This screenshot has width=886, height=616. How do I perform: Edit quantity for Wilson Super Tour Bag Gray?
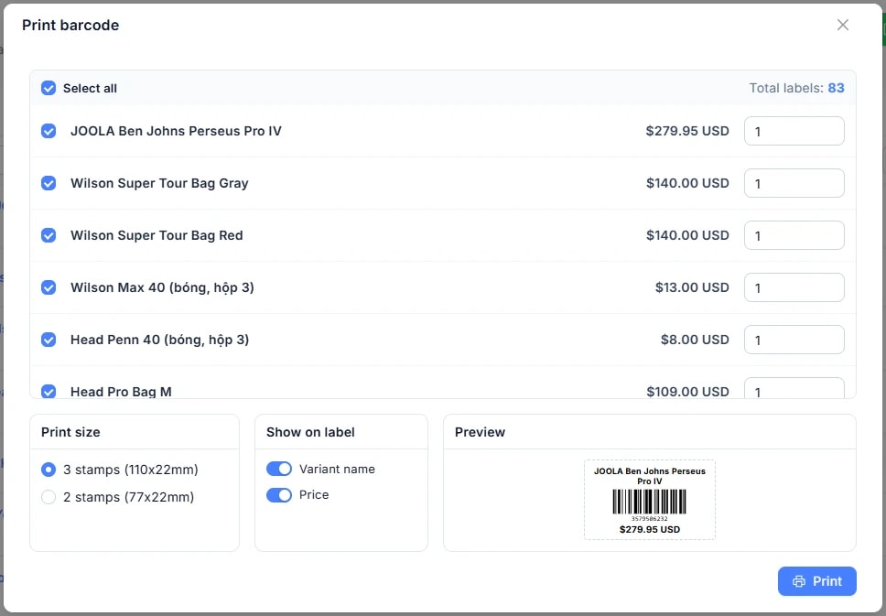tap(794, 183)
